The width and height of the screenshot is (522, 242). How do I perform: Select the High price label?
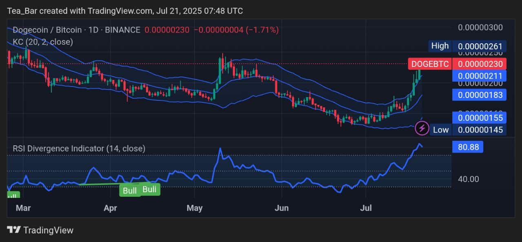coord(440,46)
